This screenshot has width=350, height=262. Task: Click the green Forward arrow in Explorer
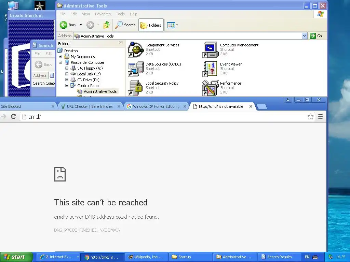point(90,25)
